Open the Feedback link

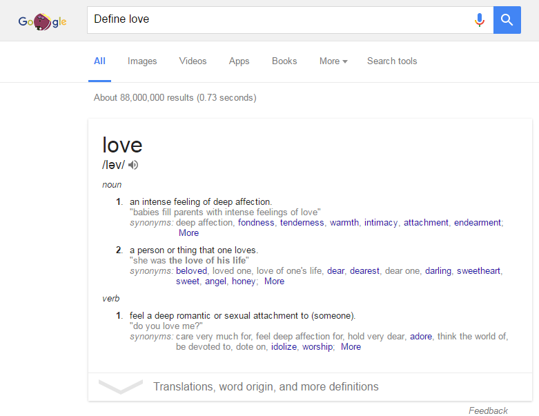coord(488,410)
